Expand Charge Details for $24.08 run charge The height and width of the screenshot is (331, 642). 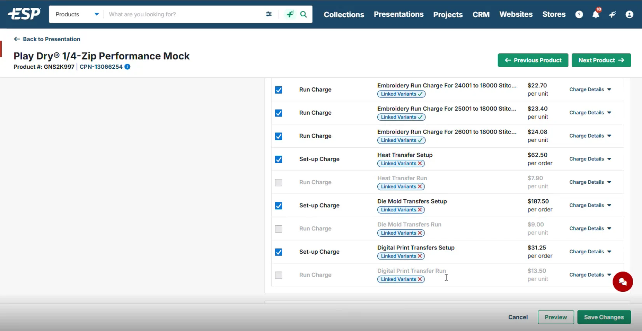tap(590, 136)
